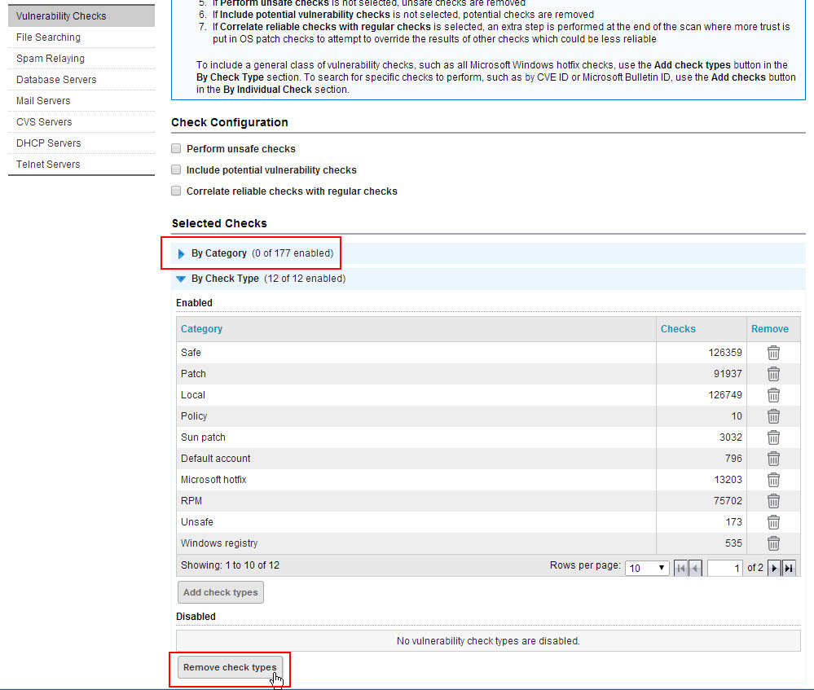Expand the By Category section
Viewport: 814px width, 690px height.
tap(180, 253)
